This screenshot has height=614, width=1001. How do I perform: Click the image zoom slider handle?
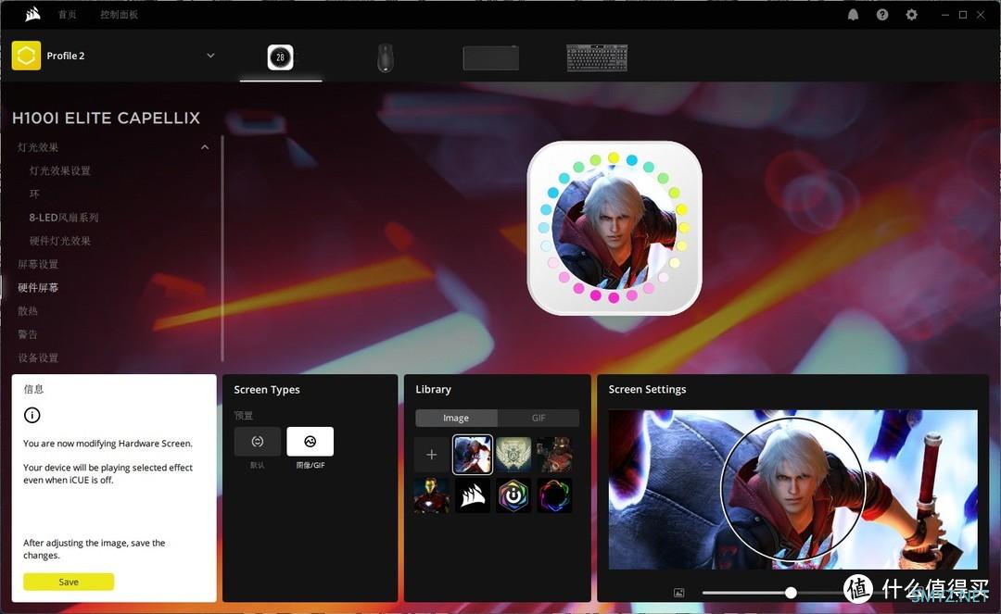(791, 593)
